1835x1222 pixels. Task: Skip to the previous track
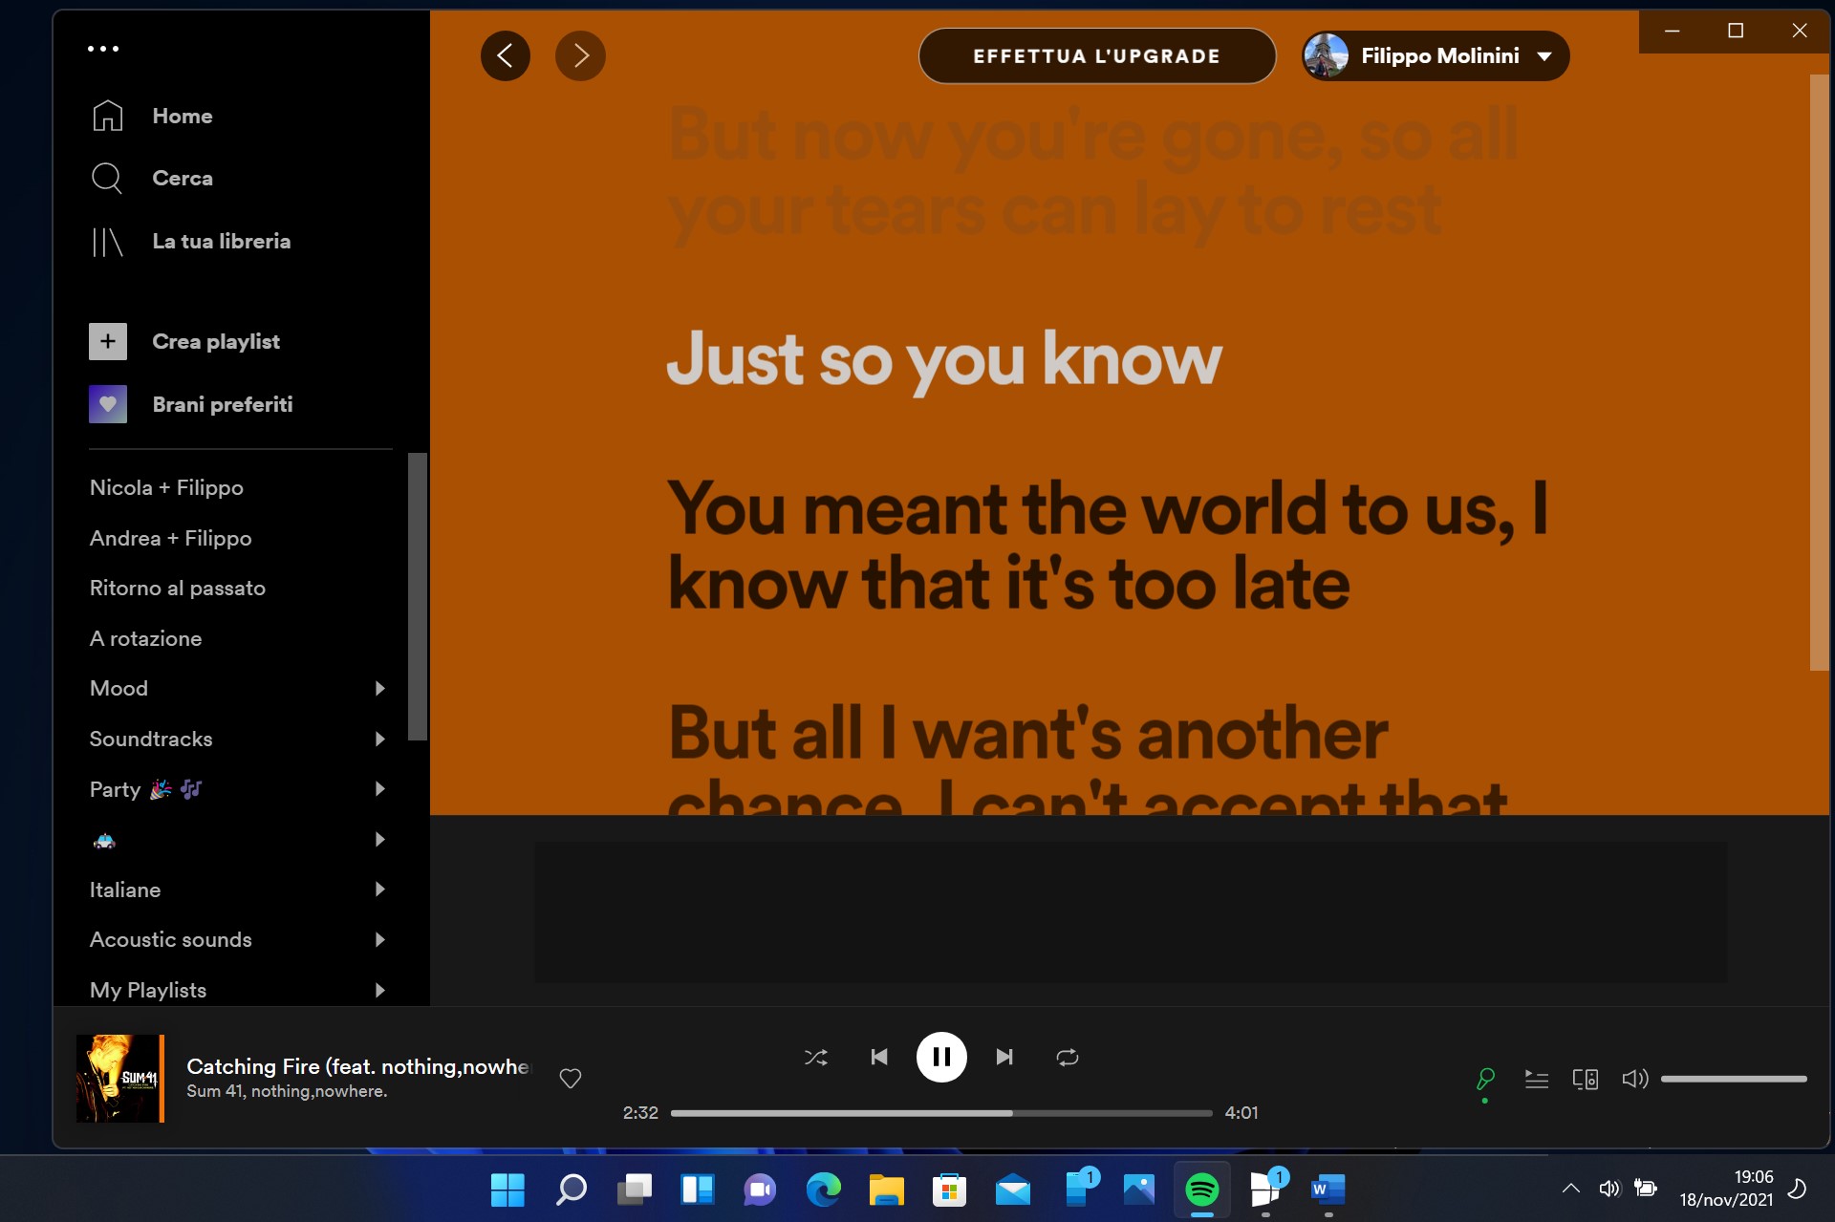(x=879, y=1057)
